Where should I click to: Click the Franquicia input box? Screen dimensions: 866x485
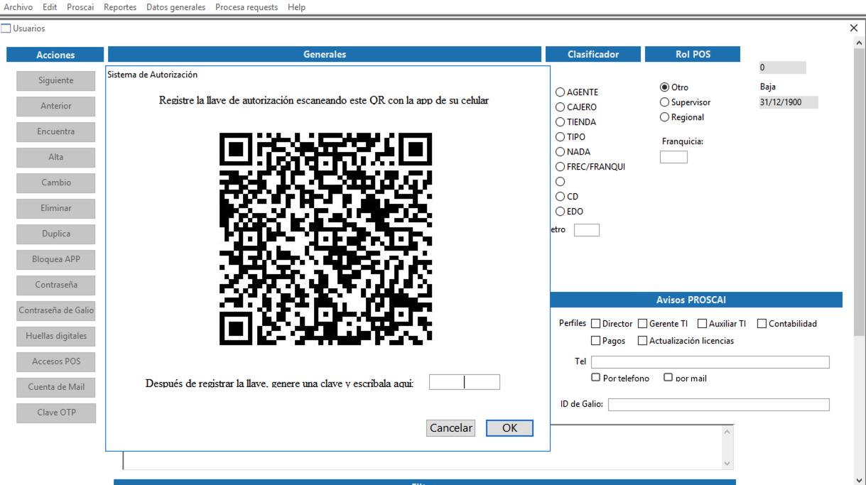pos(673,157)
